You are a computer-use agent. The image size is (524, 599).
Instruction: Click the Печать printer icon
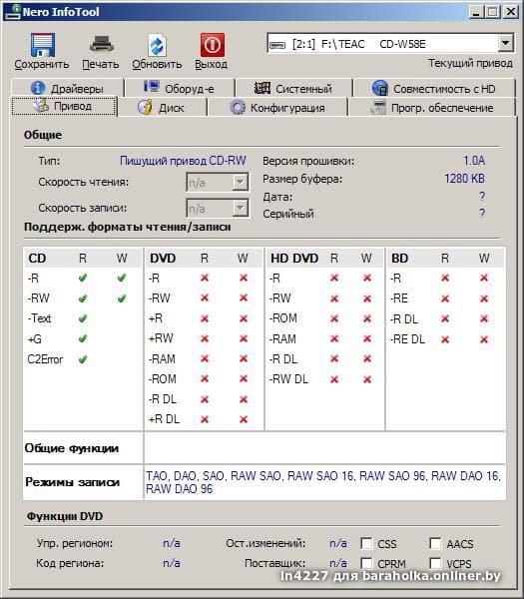[101, 44]
